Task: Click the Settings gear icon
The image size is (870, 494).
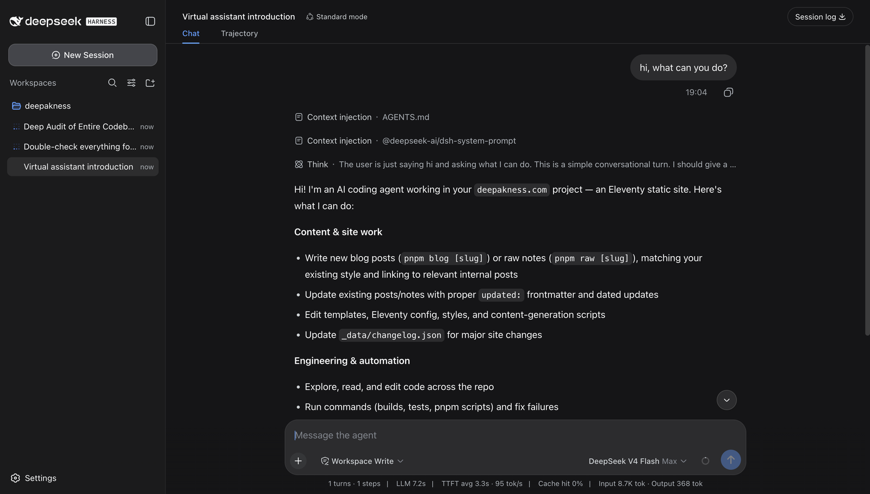Action: tap(15, 478)
